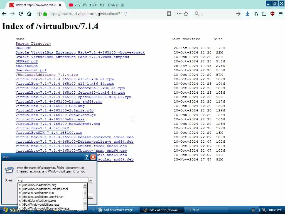Bookmark this page with the star
Image resolution: width=285 pixels, height=214 pixels.
pyautogui.click(x=186, y=14)
